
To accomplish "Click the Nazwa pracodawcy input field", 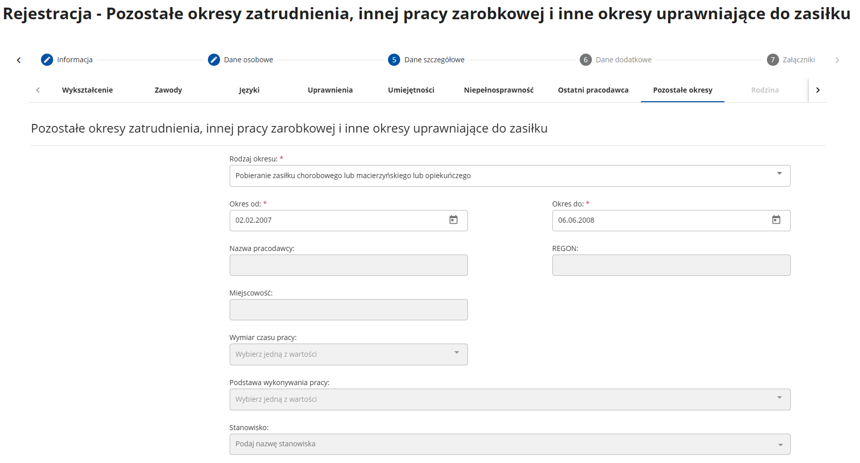I will click(349, 265).
